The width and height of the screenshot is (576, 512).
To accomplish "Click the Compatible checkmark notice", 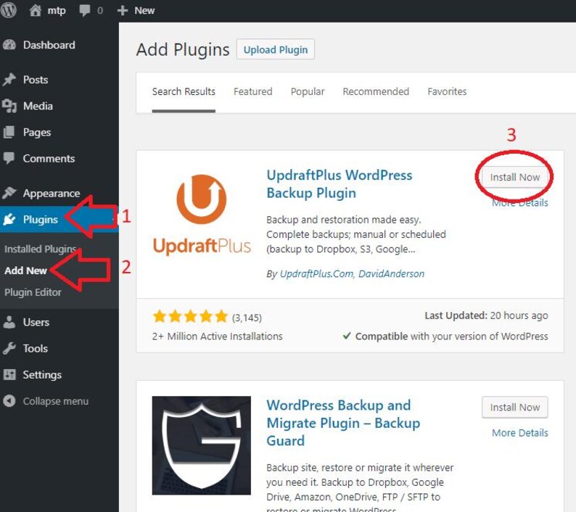I will click(445, 336).
